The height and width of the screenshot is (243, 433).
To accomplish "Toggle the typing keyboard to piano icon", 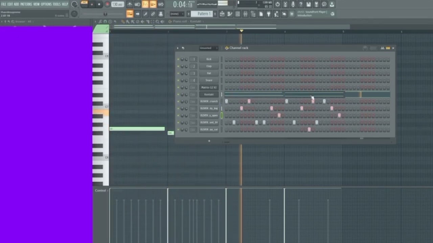I will pos(130,14).
